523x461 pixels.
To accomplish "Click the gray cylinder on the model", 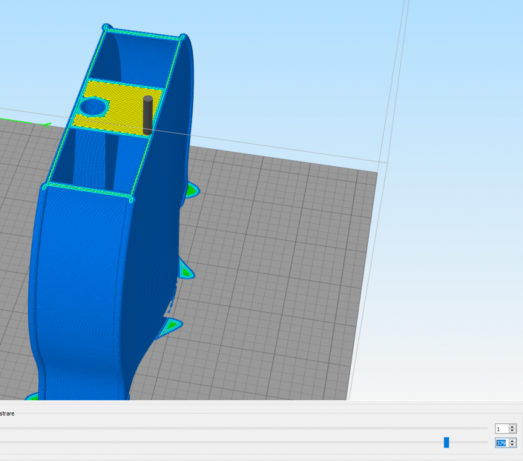I will (148, 114).
